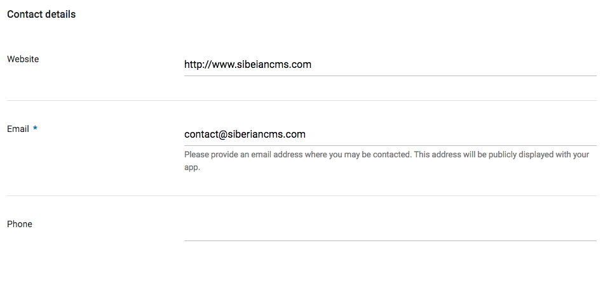Click the blue required asterisk beside Email
The height and width of the screenshot is (283, 603).
click(36, 129)
